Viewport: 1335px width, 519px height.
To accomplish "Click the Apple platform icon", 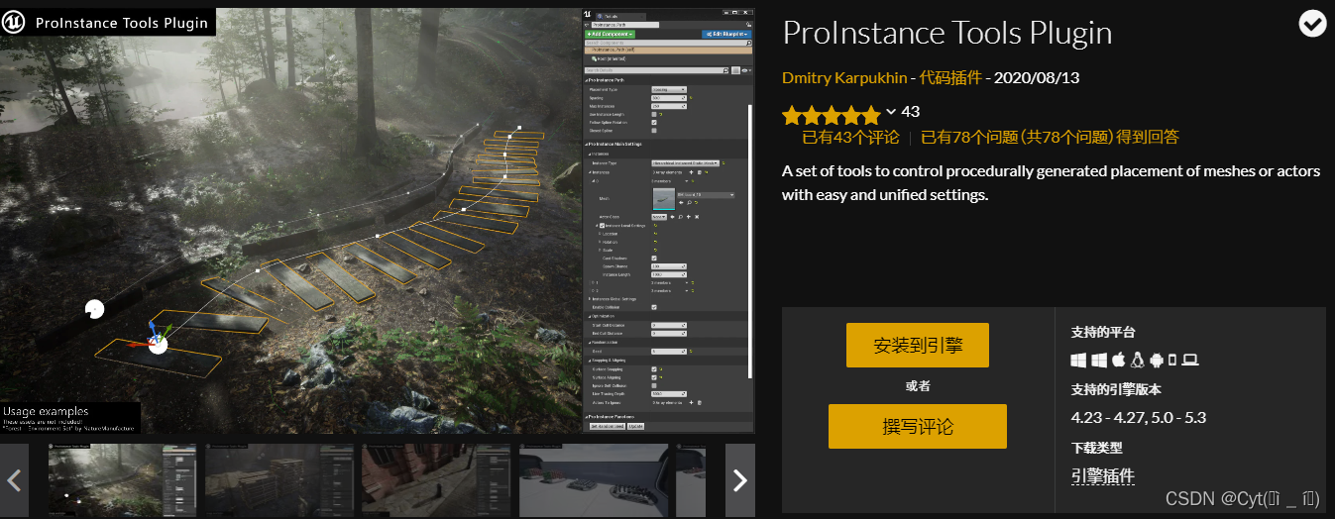I will [x=1118, y=360].
